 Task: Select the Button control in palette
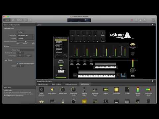[106, 91]
